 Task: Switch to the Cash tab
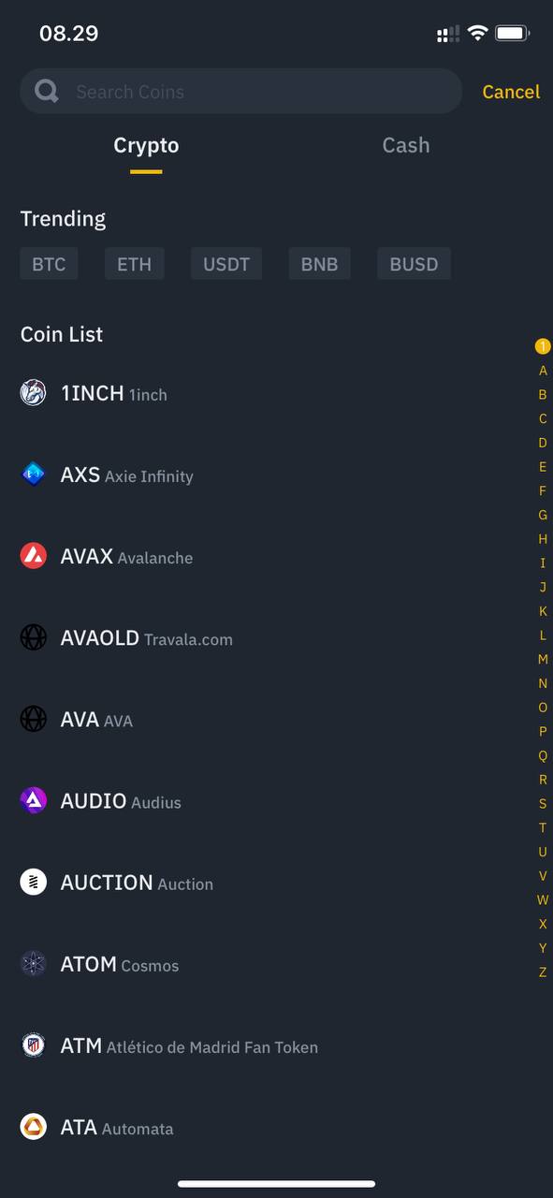[406, 145]
